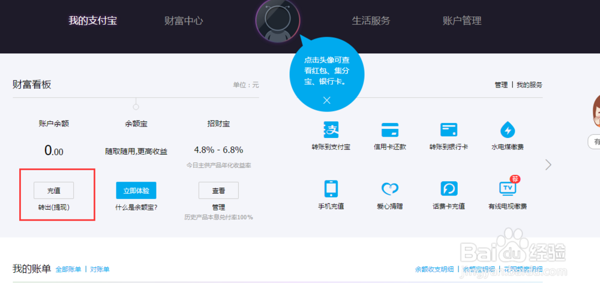
Task: Click the 单位：元 label
Action: 246,85
